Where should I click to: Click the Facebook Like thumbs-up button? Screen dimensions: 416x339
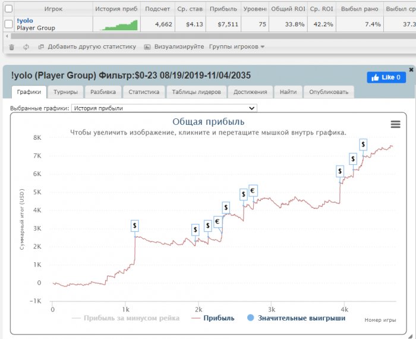386,77
